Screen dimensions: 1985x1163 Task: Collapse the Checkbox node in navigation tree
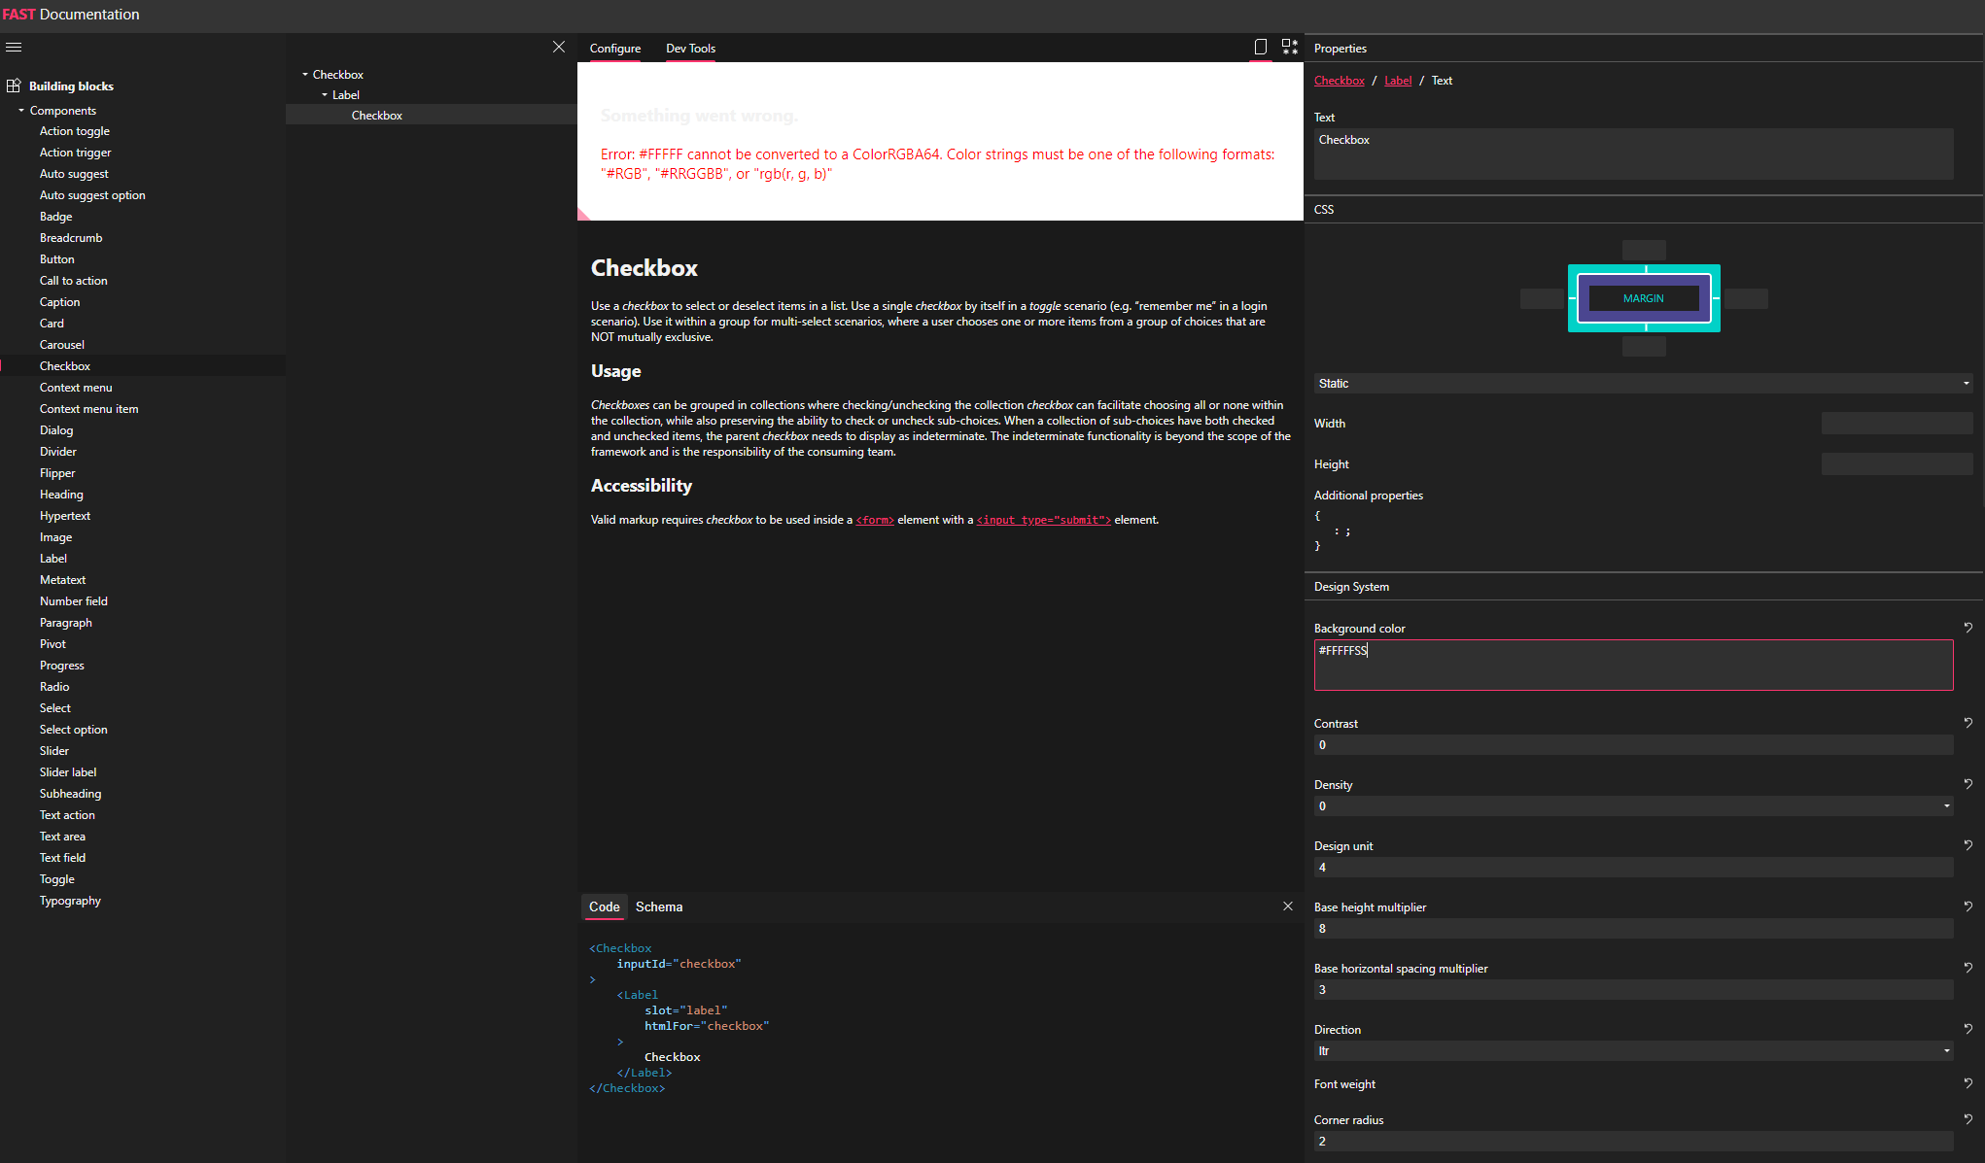pos(305,75)
